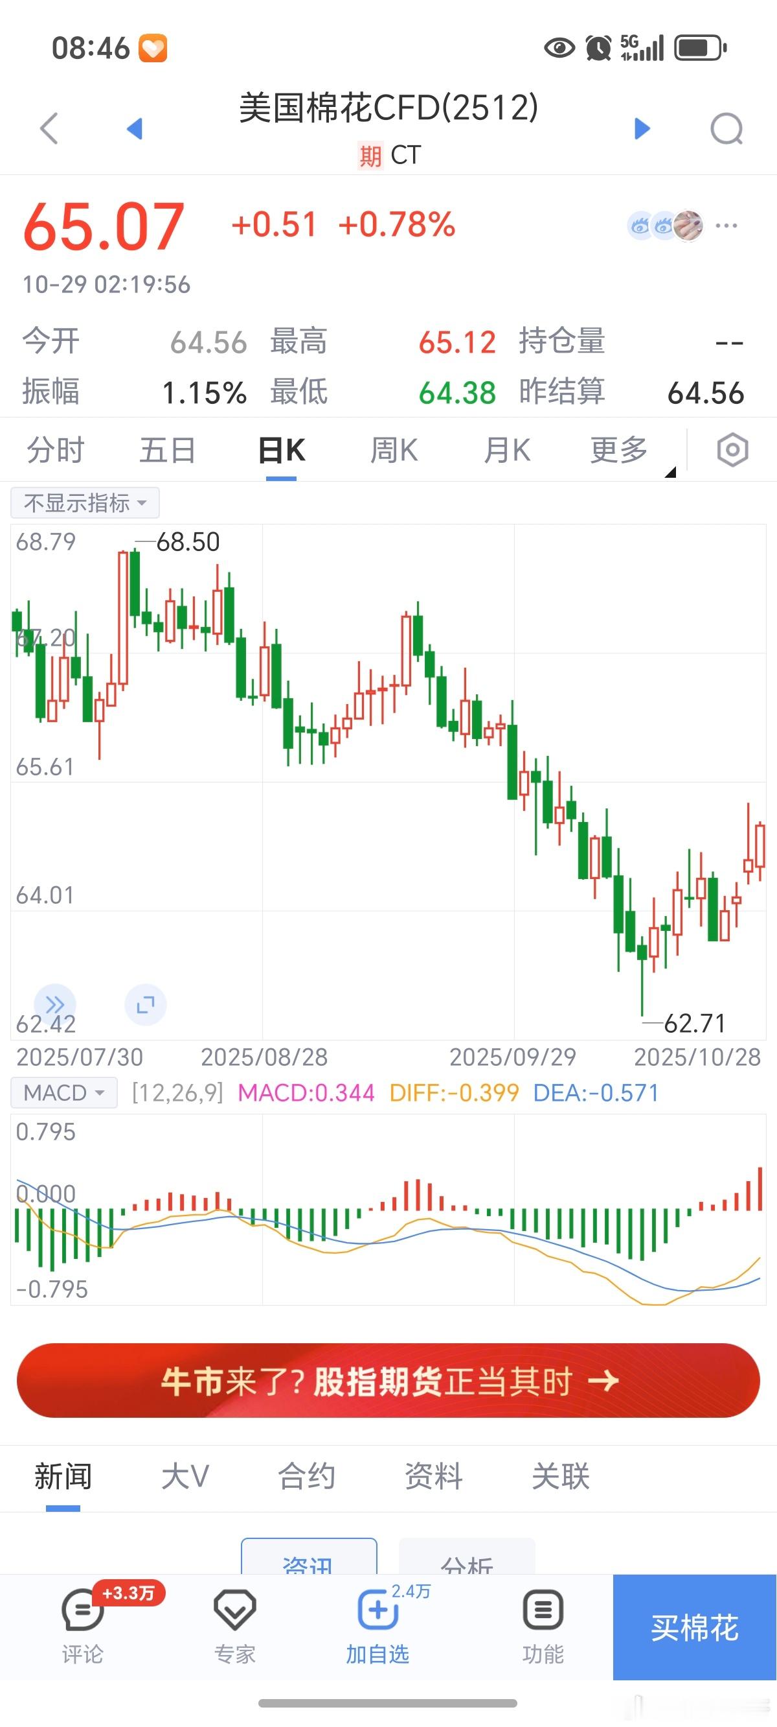The image size is (777, 1727).
Task: Switch to 周K chart tab
Action: (x=394, y=450)
